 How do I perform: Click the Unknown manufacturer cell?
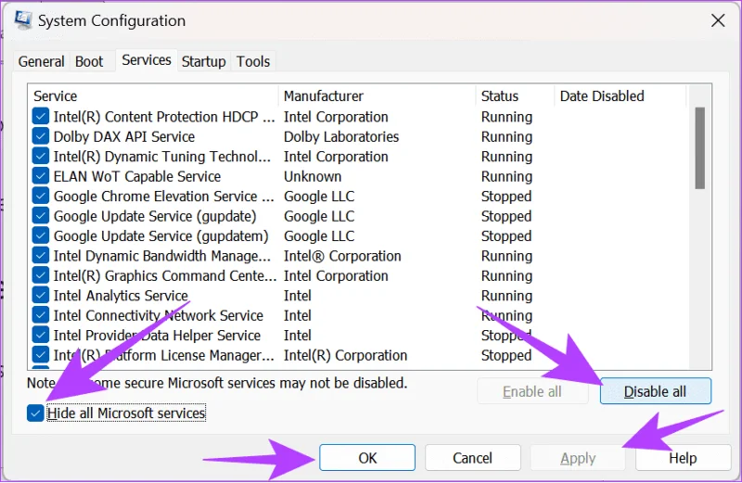pos(313,176)
